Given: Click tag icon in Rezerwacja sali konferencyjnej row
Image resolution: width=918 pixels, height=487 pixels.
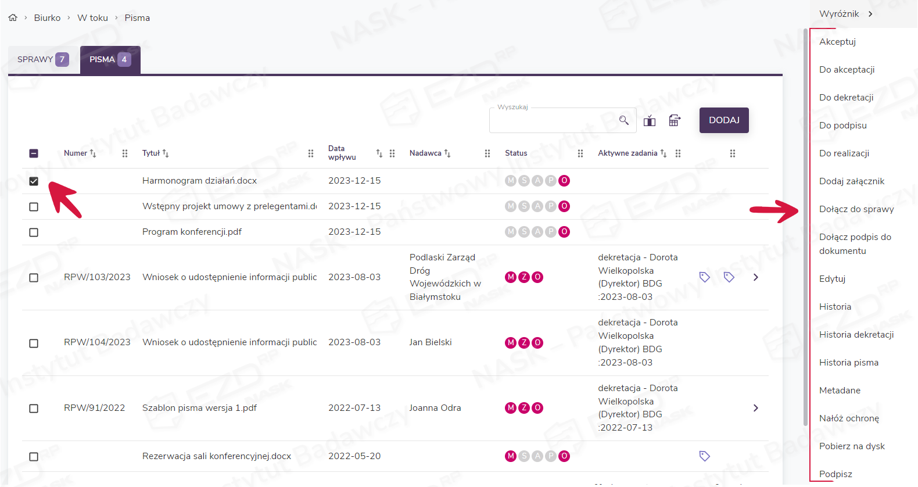Looking at the screenshot, I should (704, 456).
